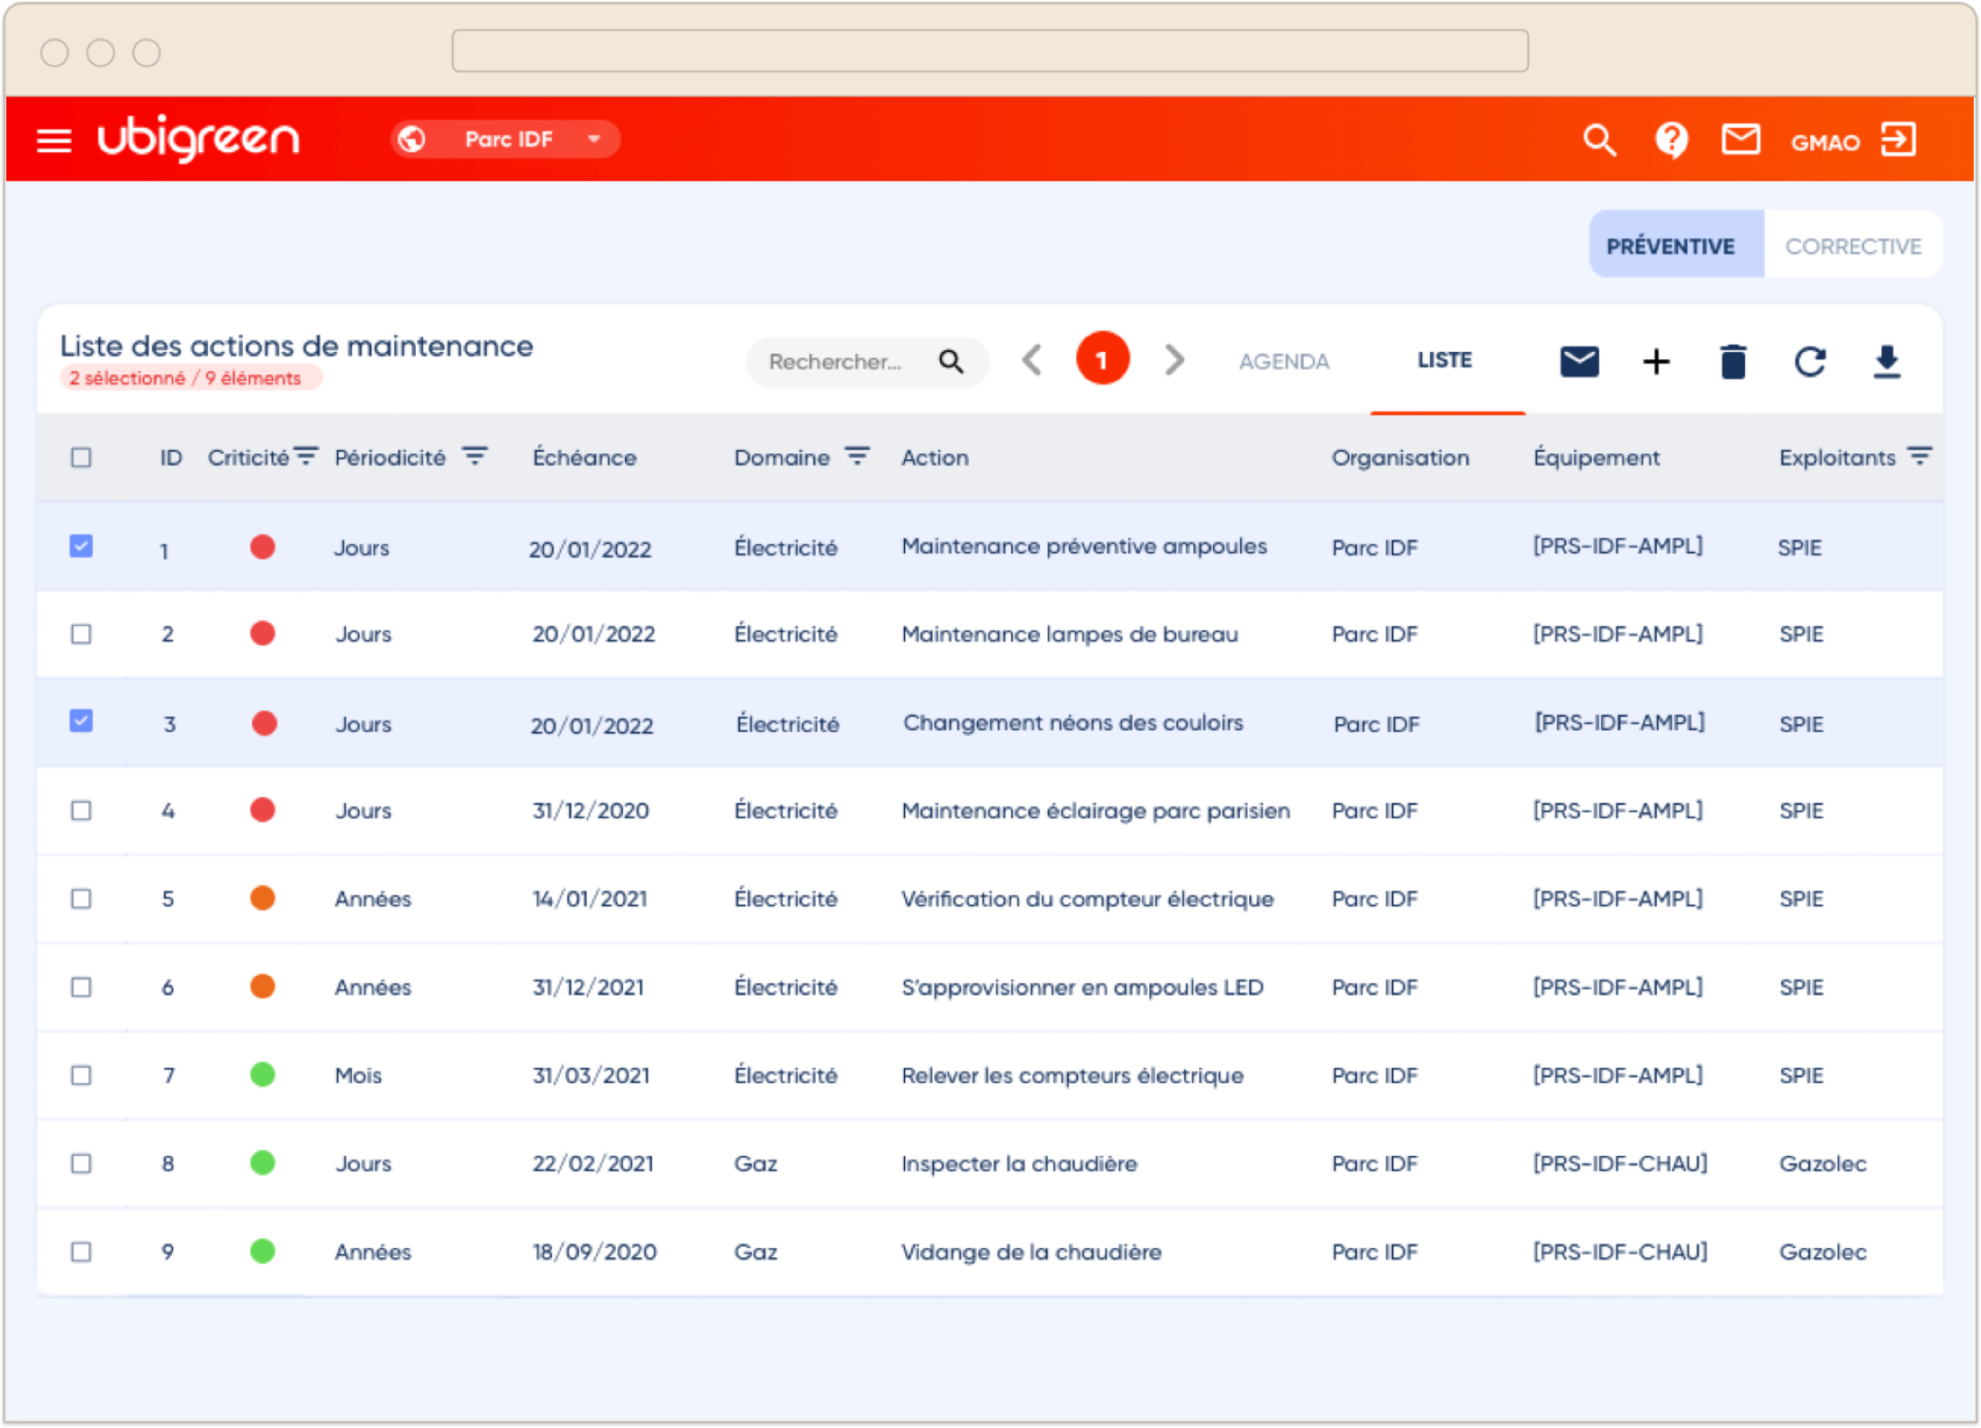Switch to the CORRECTIVE tab
This screenshot has width=1981, height=1428.
click(x=1852, y=246)
